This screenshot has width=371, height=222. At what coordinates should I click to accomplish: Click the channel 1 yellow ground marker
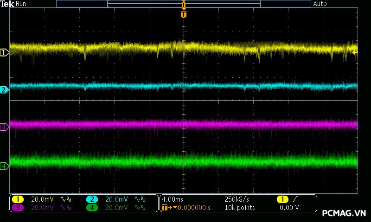coord(4,53)
